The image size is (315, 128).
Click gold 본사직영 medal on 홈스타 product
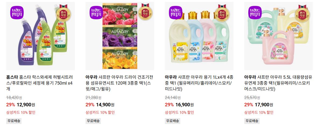tap(64, 13)
